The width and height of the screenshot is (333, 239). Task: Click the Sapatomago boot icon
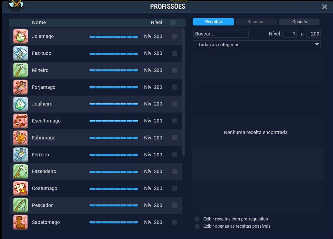coord(20,222)
